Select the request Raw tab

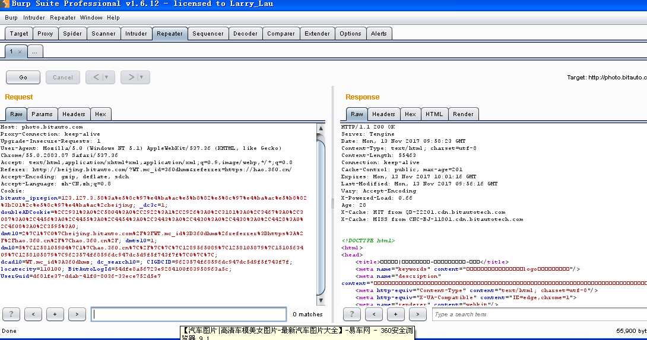point(16,114)
